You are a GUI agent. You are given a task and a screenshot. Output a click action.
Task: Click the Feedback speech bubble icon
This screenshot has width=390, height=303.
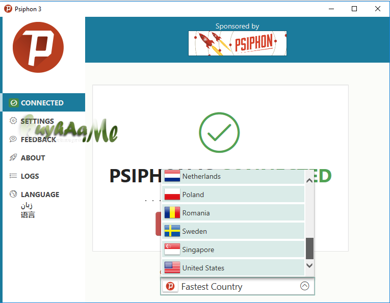click(x=13, y=139)
